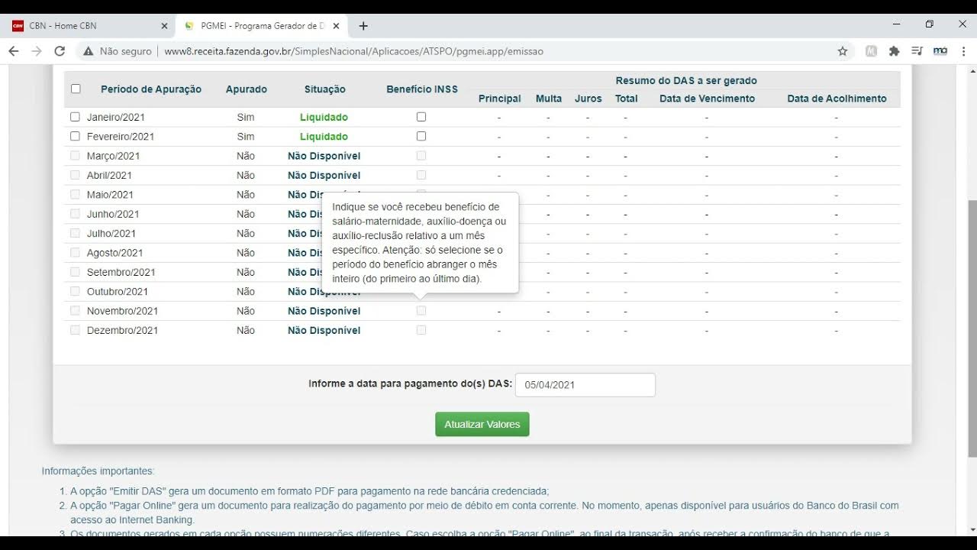Viewport: 977px width, 550px height.
Task: Open the Chrome three-dot menu
Action: (963, 51)
